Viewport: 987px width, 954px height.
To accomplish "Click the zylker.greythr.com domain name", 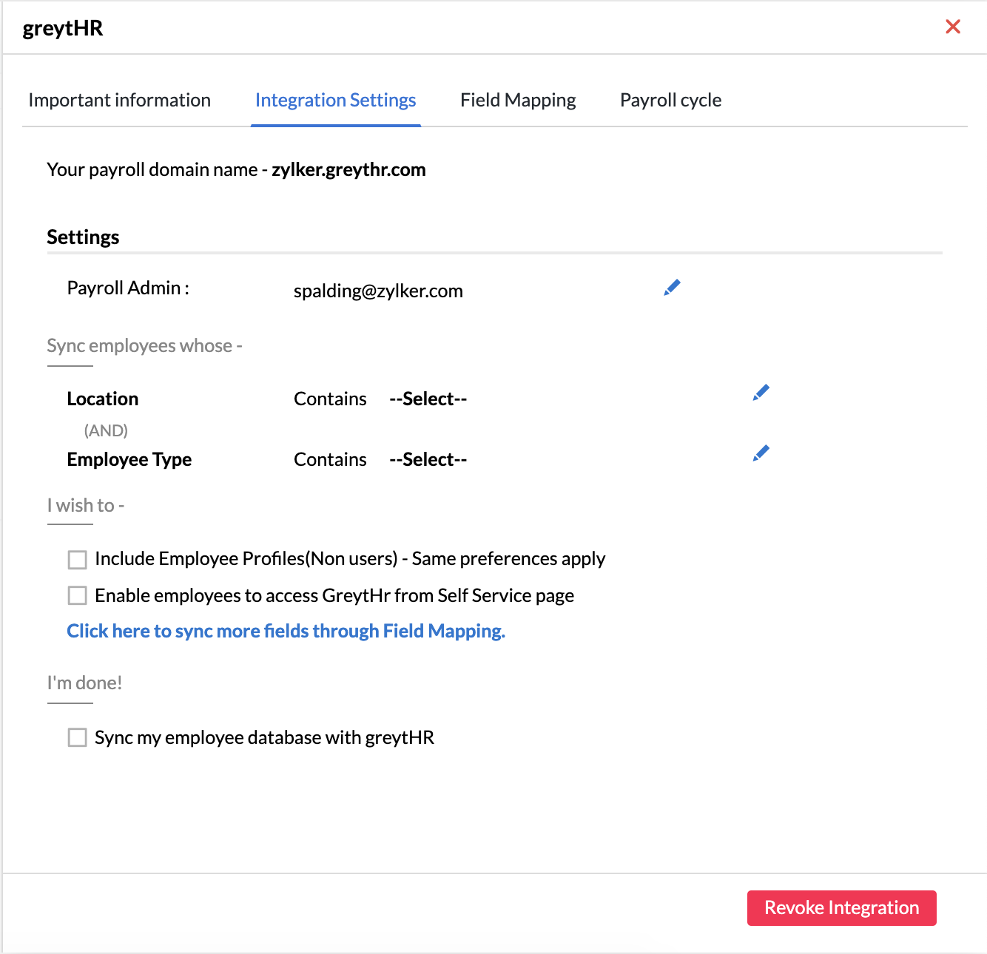I will tap(348, 170).
